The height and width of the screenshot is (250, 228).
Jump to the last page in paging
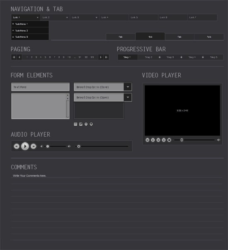click(106, 57)
